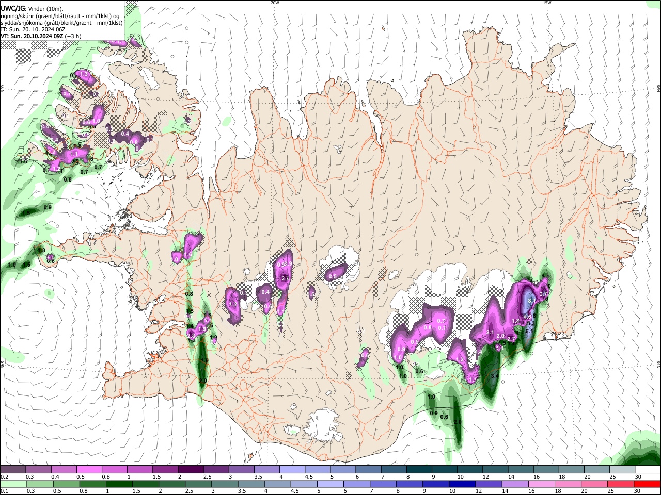Click the '6.1' precipitation value on the map

(x=529, y=332)
